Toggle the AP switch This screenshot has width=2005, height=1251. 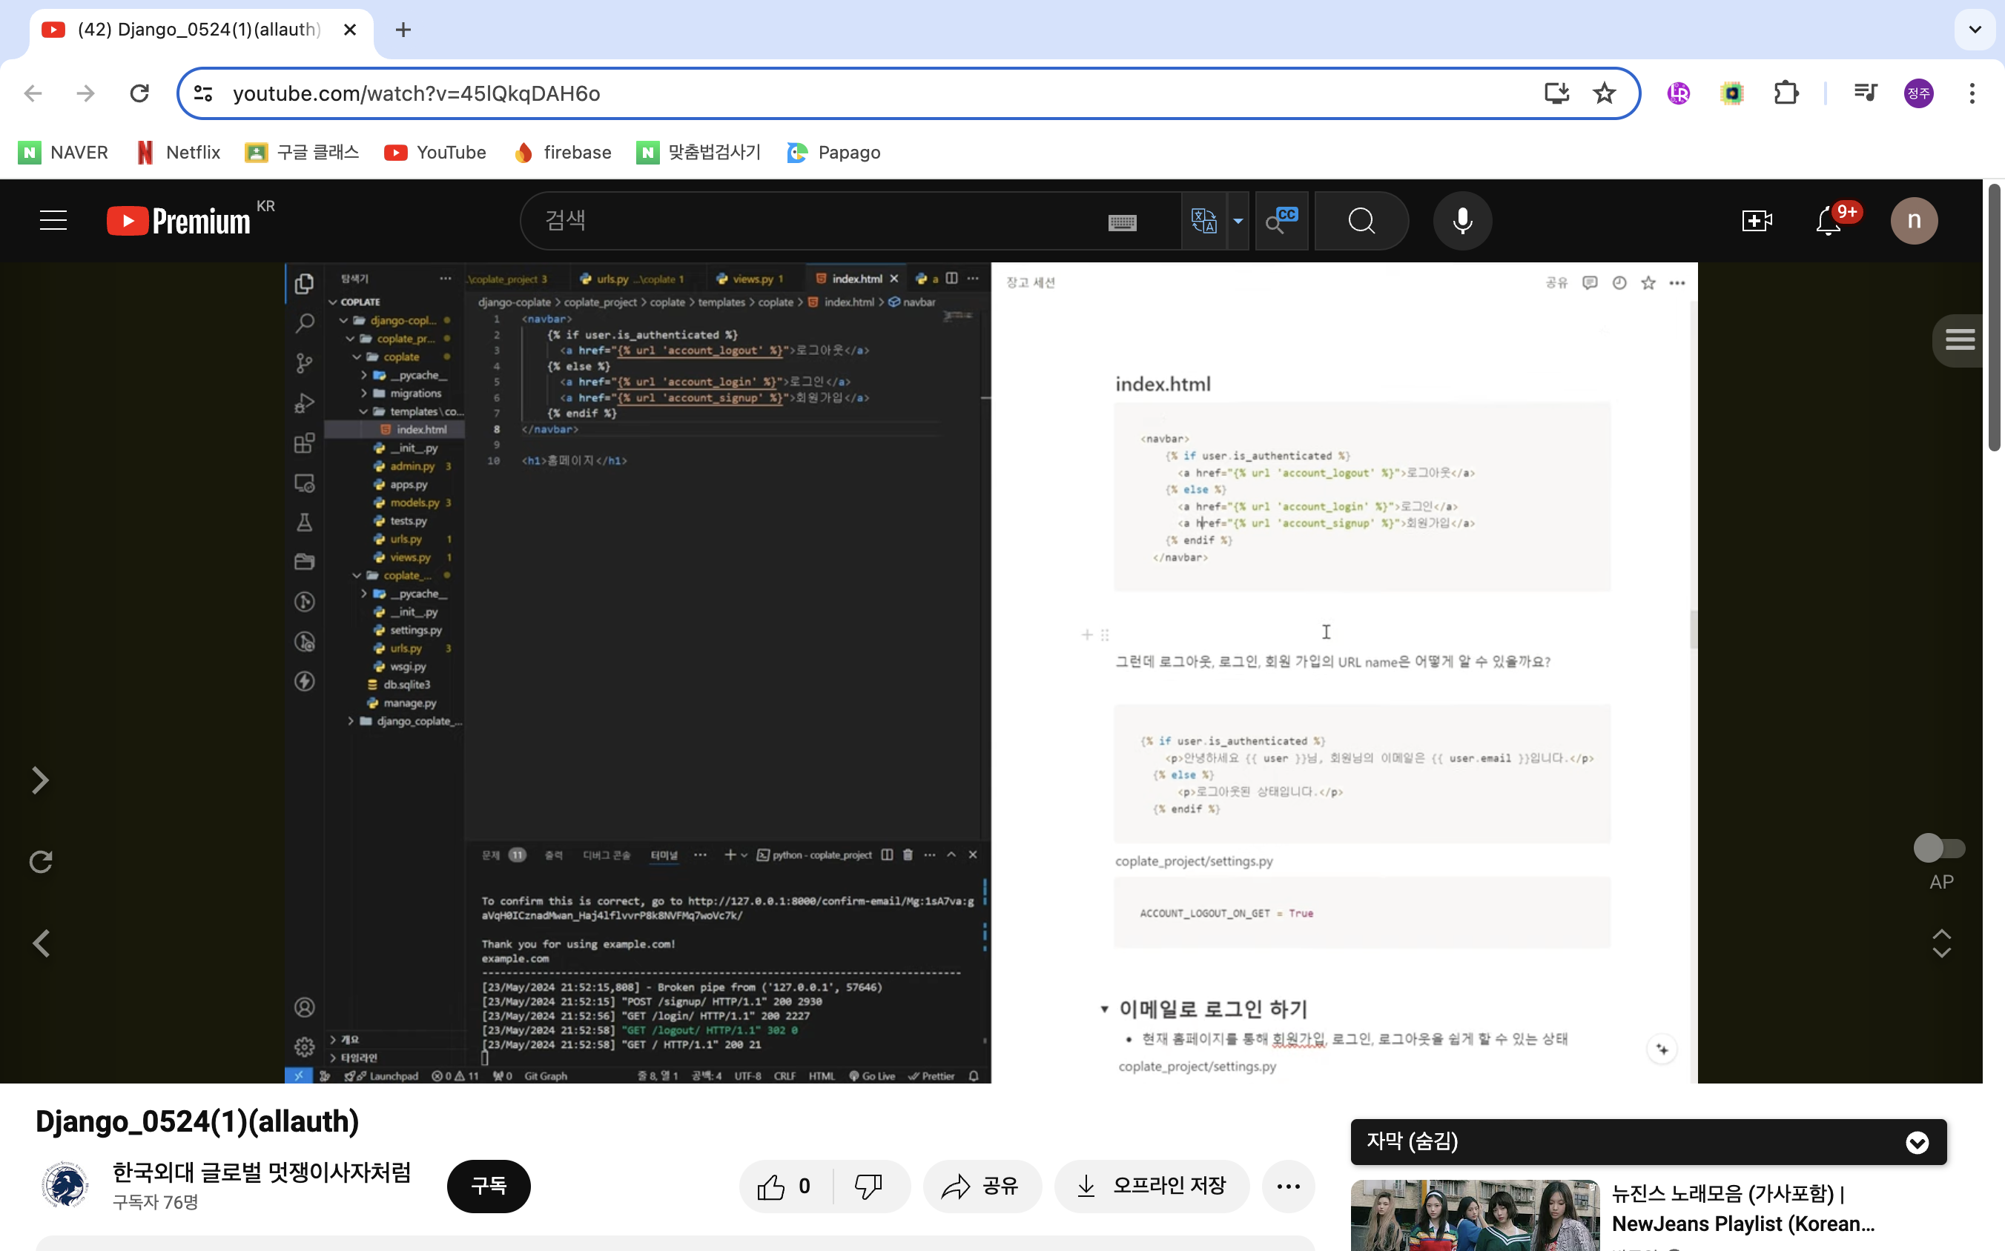(1939, 848)
